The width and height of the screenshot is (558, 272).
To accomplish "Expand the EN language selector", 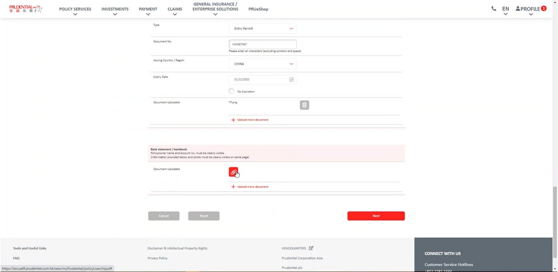I will [505, 9].
